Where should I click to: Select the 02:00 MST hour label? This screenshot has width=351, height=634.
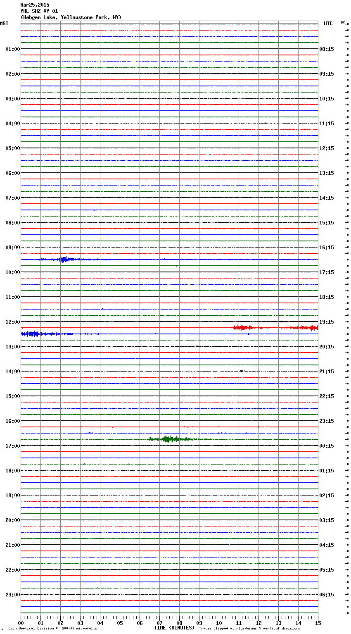tap(13, 74)
